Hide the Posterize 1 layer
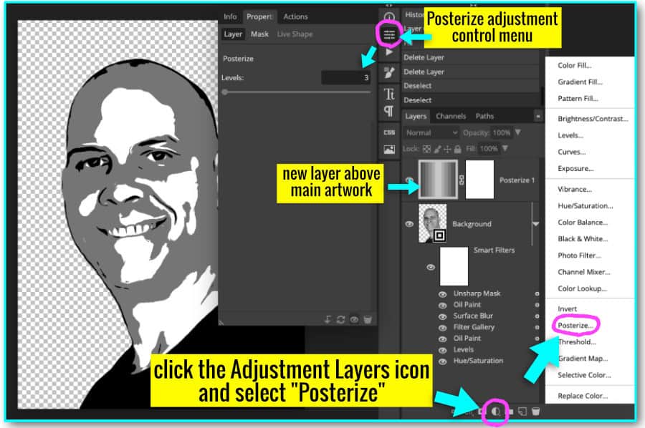Image resolution: width=645 pixels, height=428 pixels. point(409,180)
